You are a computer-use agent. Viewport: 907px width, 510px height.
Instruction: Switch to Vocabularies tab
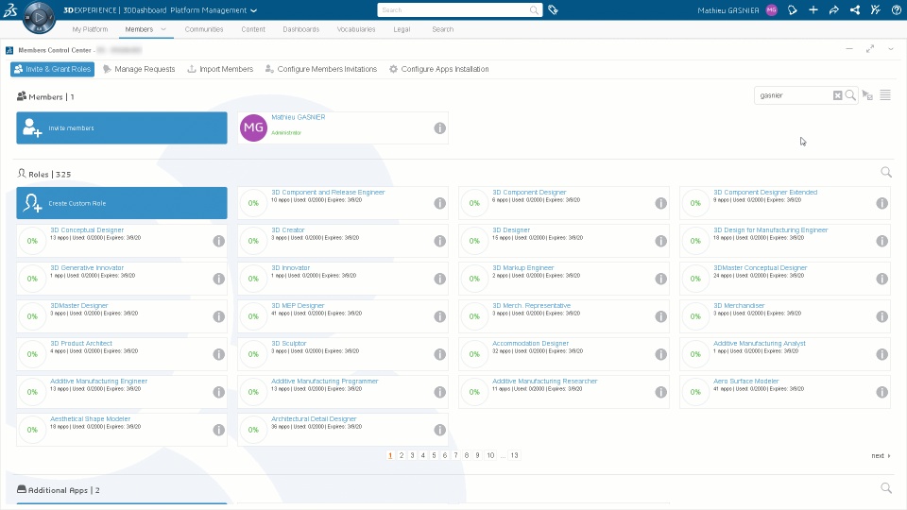point(356,29)
